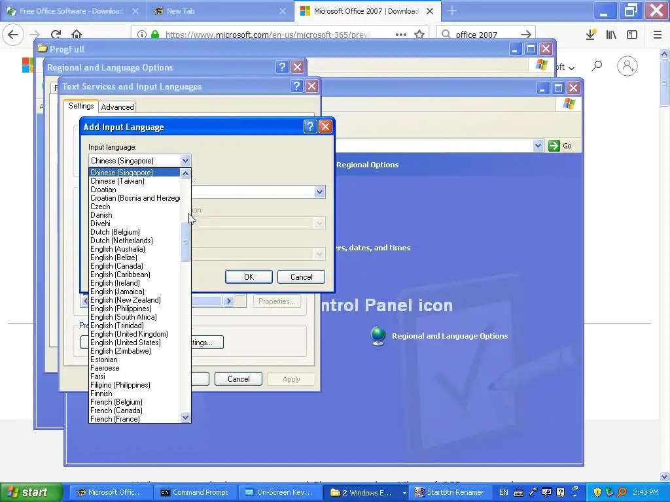Click the Microsoft site search magnifier

tap(597, 66)
